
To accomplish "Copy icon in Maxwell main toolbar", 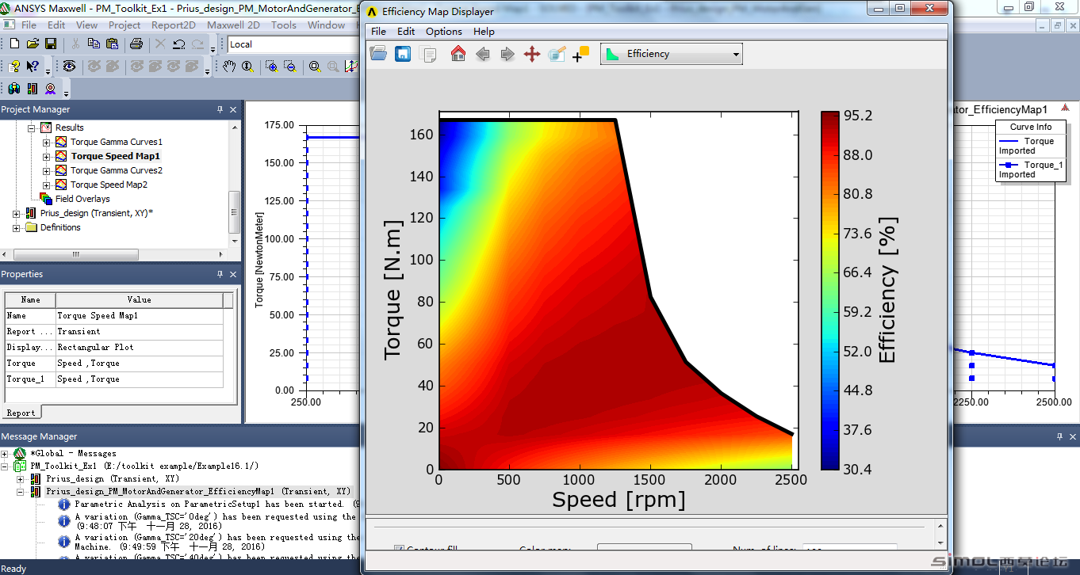I will [93, 44].
